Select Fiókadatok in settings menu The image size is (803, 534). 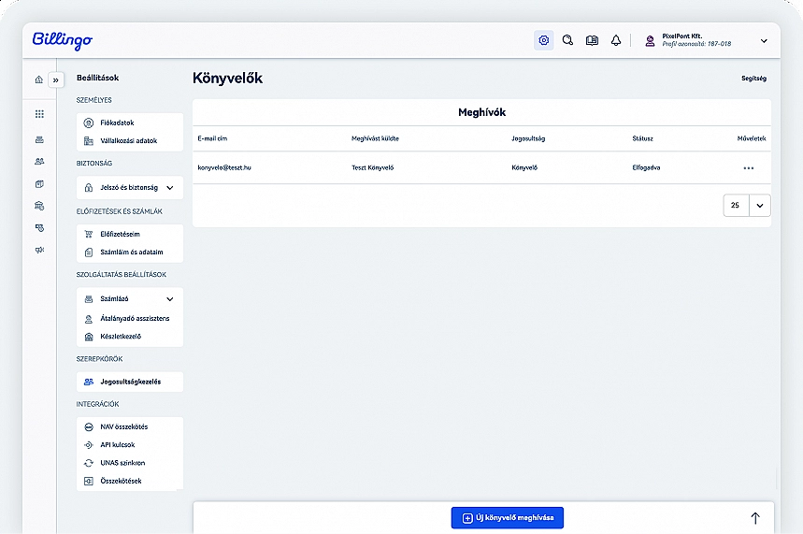coord(118,123)
